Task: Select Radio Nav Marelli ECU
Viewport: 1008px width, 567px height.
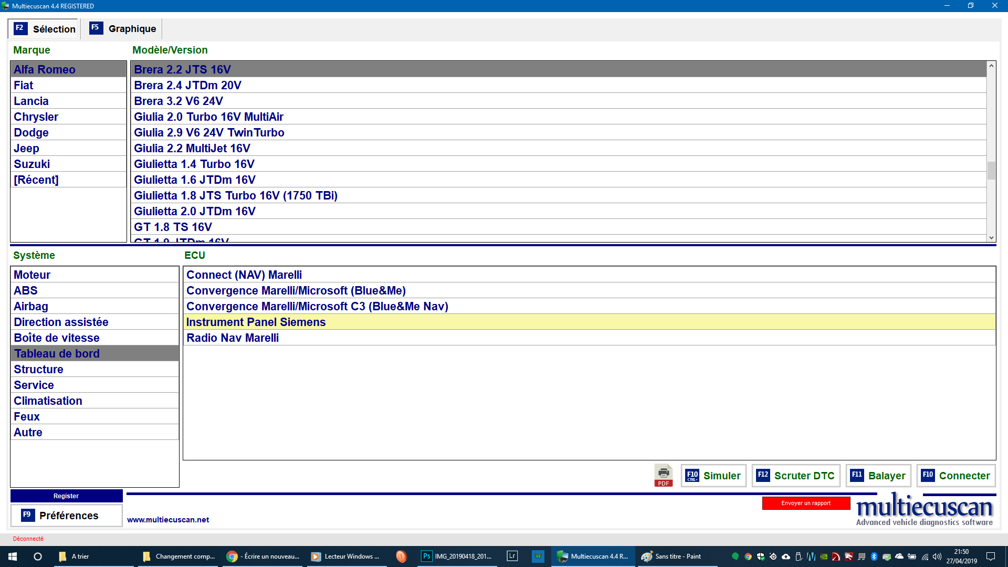Action: (233, 338)
